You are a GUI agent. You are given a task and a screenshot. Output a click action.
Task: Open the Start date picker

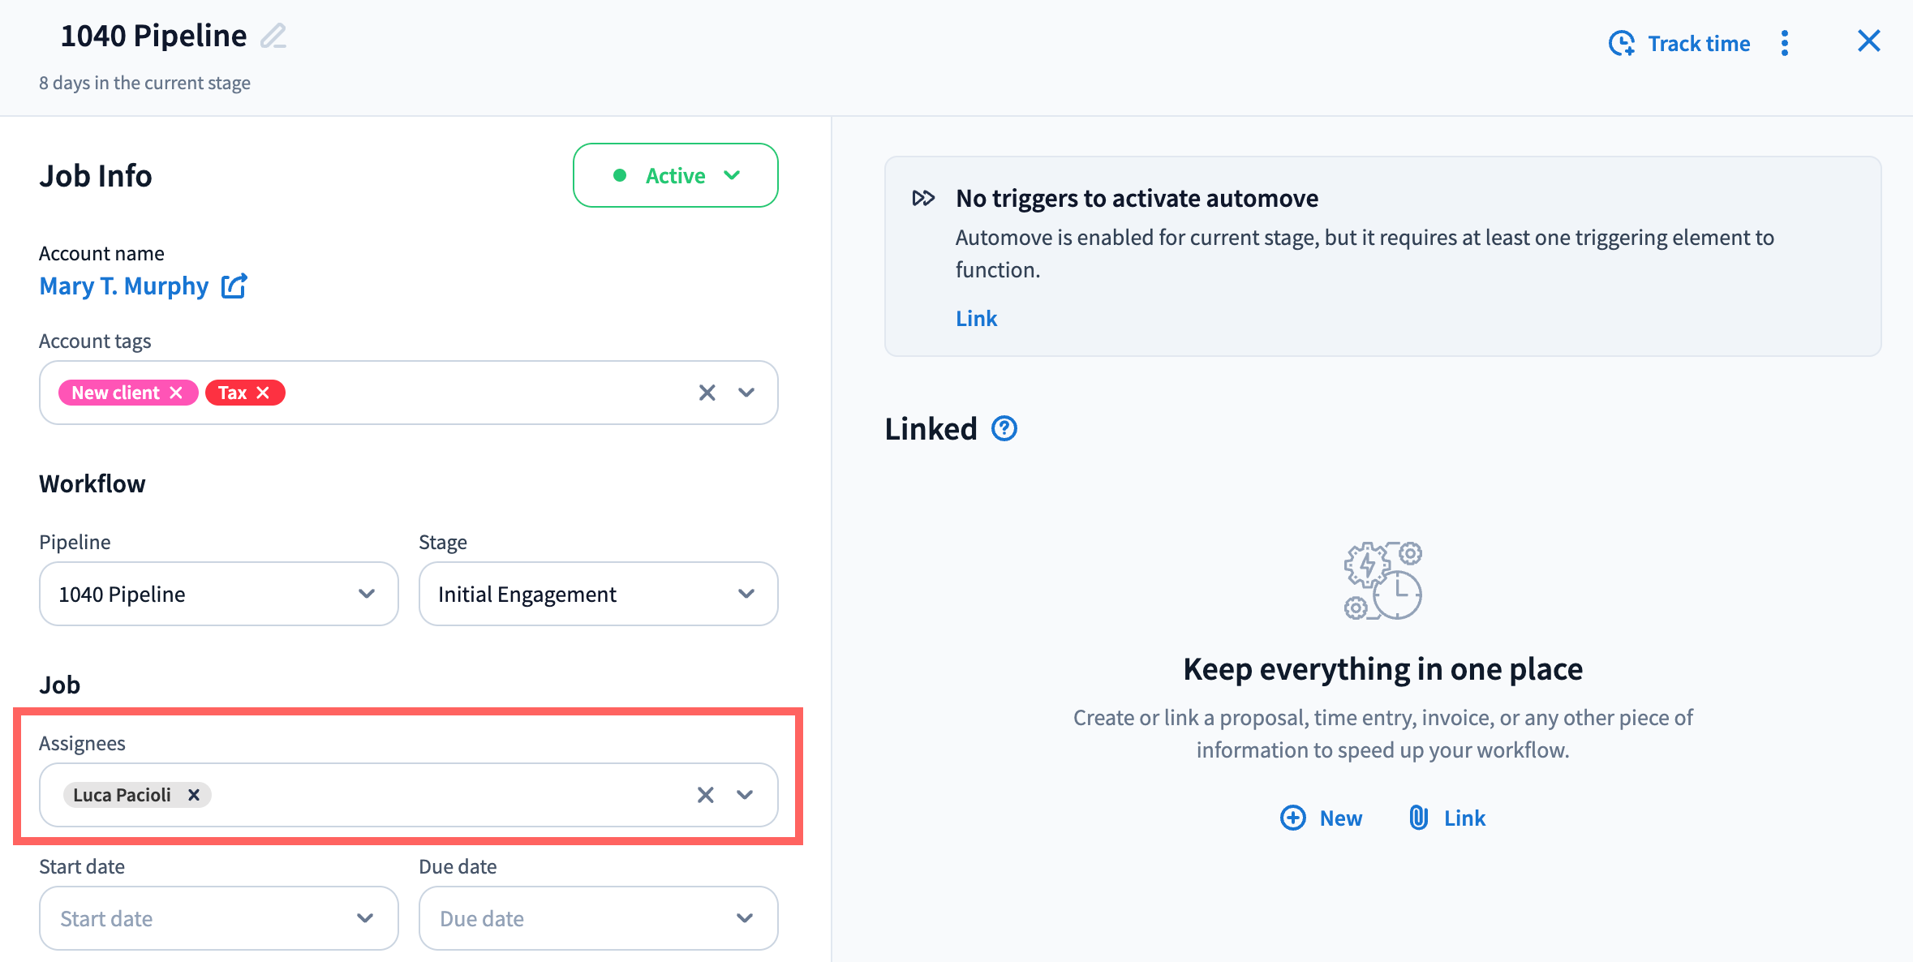[218, 918]
